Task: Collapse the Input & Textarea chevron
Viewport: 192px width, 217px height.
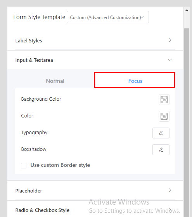Action: pos(170,60)
